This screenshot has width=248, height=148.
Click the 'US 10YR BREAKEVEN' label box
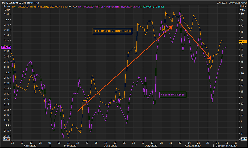pos(173,95)
